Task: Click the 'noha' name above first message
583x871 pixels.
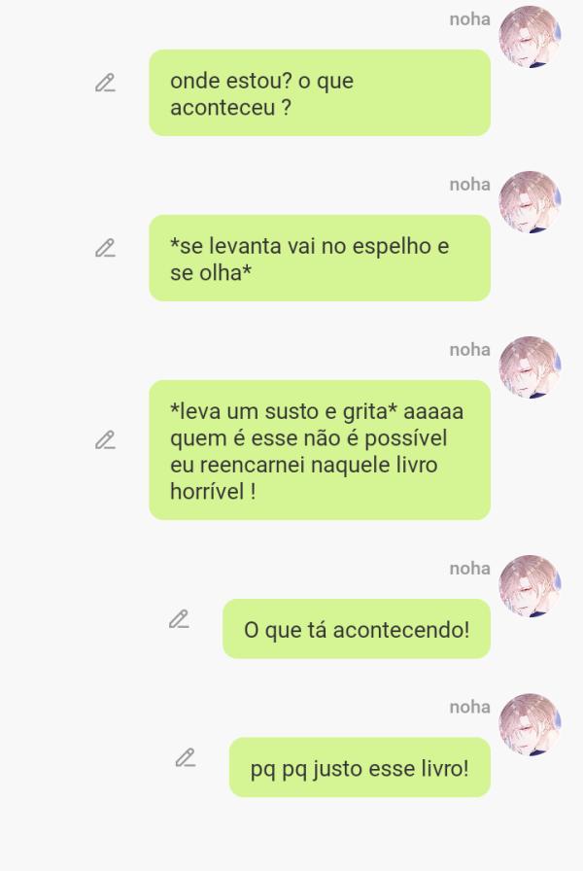Action: coord(469,19)
